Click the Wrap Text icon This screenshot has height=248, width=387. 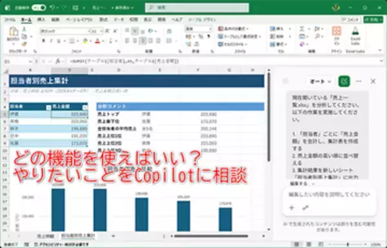click(x=169, y=31)
